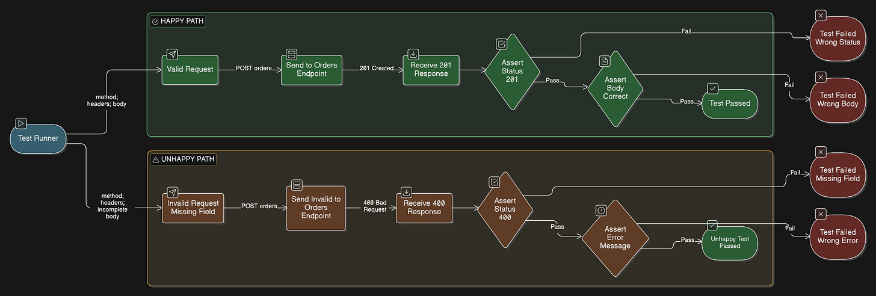The height and width of the screenshot is (296, 876).
Task: Click the 'method; headers; body' edge label
Action: (x=107, y=100)
